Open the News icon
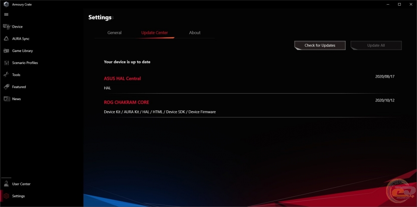417x207 pixels. (6, 99)
